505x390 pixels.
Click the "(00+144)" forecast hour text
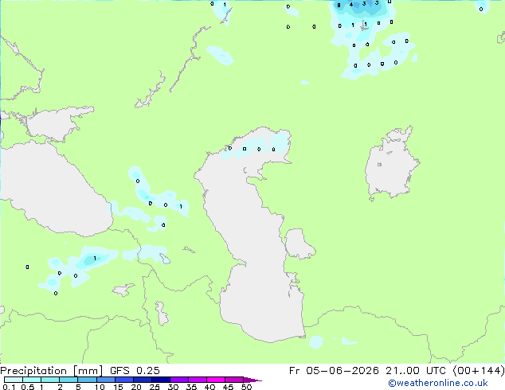click(479, 371)
